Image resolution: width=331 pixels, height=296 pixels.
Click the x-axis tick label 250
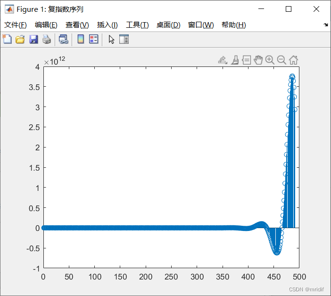tap(171, 277)
